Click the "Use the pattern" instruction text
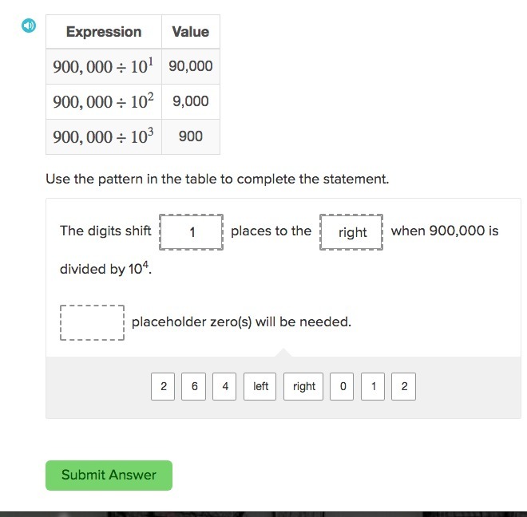 (217, 179)
